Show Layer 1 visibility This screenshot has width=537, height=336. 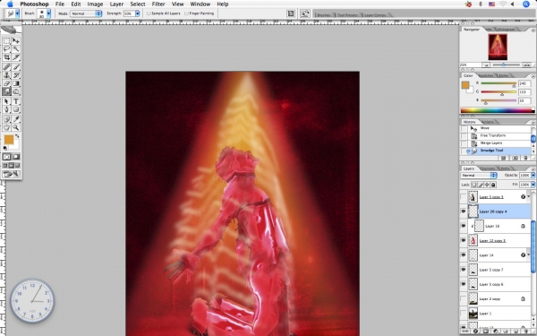pyautogui.click(x=464, y=314)
